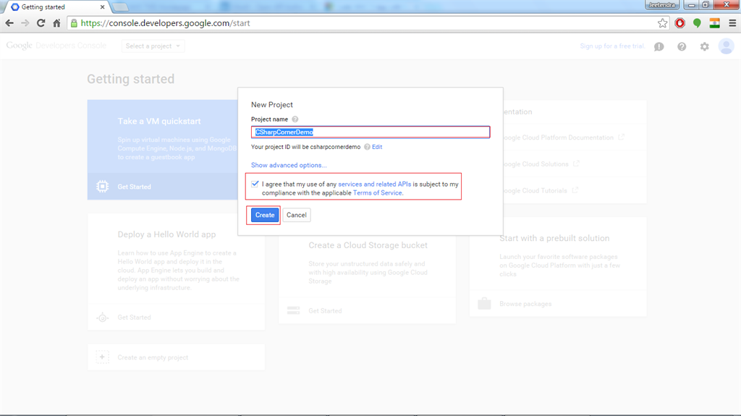Click the Project name input field

pos(370,132)
